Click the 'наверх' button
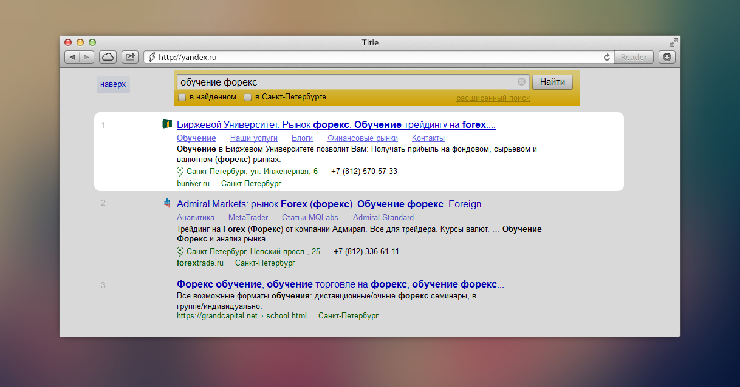The image size is (740, 387). (113, 84)
